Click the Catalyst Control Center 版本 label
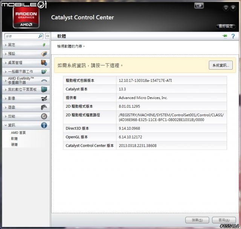 coord(90,146)
